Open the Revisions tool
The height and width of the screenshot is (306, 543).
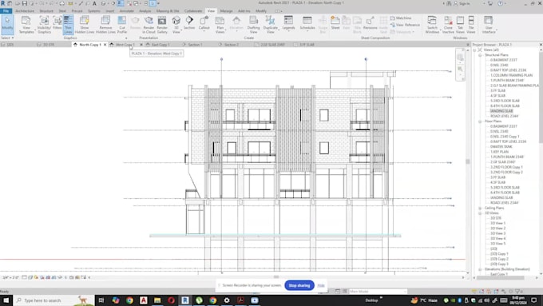pos(370,23)
